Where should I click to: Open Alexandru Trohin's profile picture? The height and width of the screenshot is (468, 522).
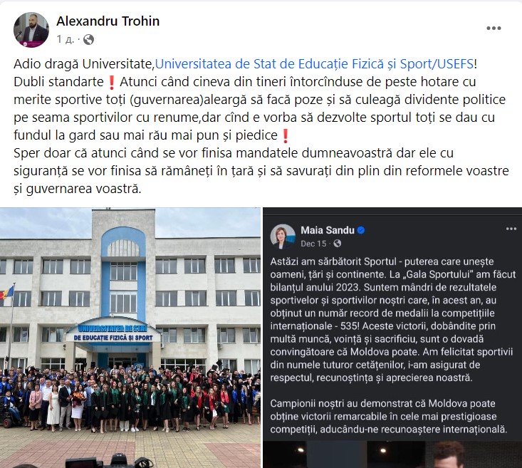(x=31, y=30)
